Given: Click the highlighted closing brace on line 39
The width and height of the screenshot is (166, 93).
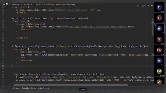Looking at the screenshot, I should click(12, 66).
